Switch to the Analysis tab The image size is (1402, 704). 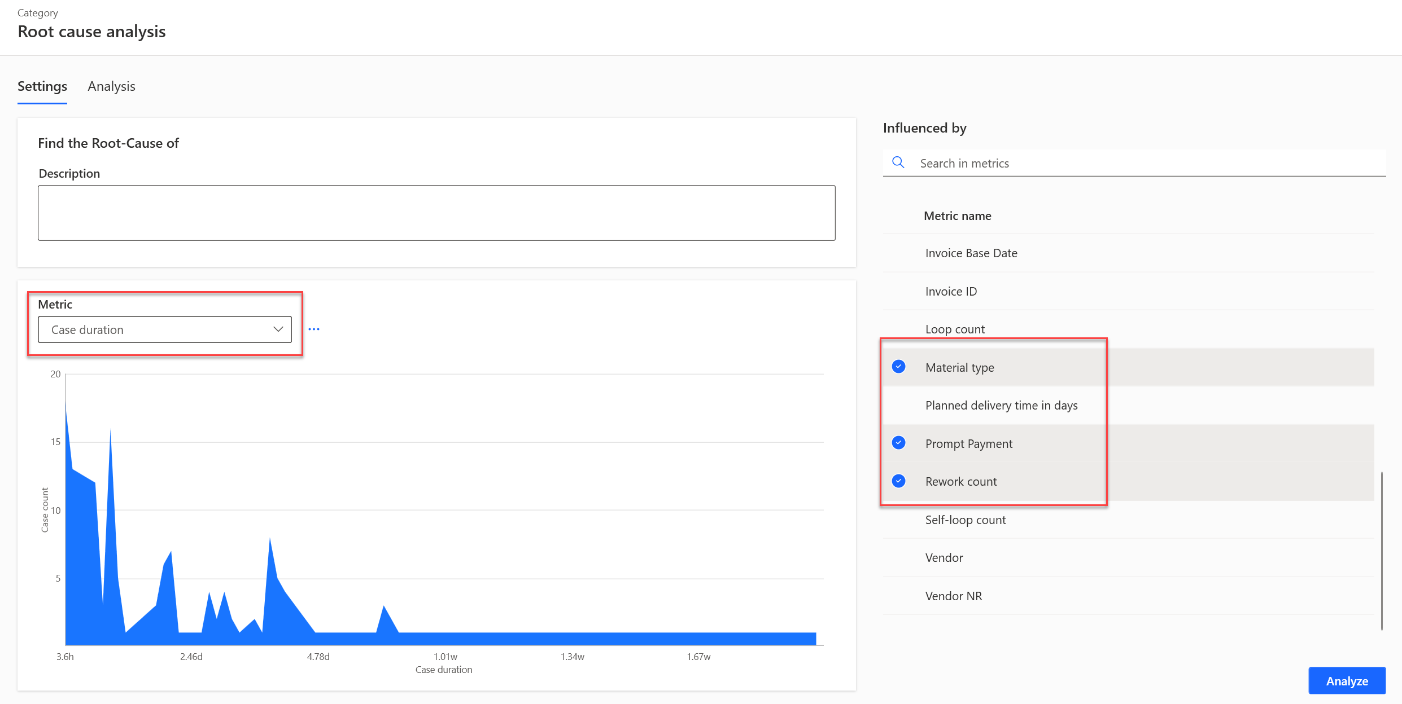111,86
